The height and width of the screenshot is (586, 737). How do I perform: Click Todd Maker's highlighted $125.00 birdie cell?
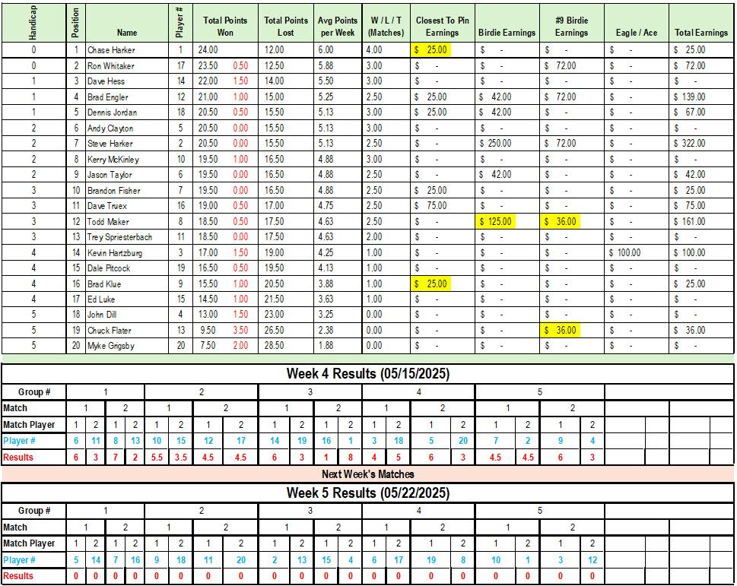pos(496,222)
